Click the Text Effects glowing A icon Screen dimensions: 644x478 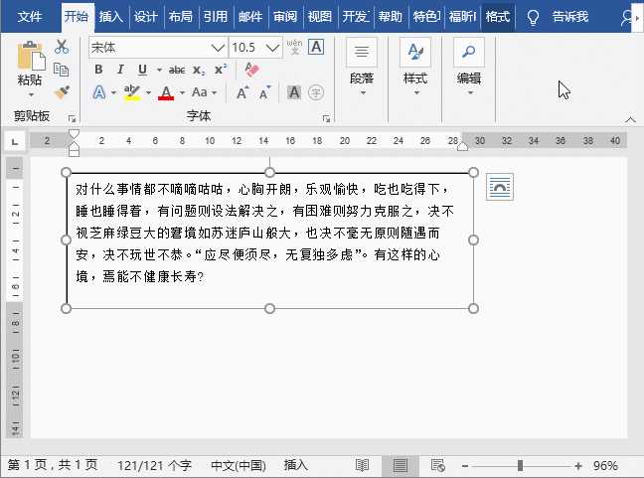click(x=99, y=92)
